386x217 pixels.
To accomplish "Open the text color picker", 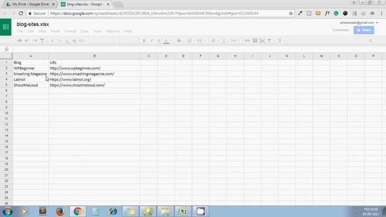I will click(x=166, y=41).
